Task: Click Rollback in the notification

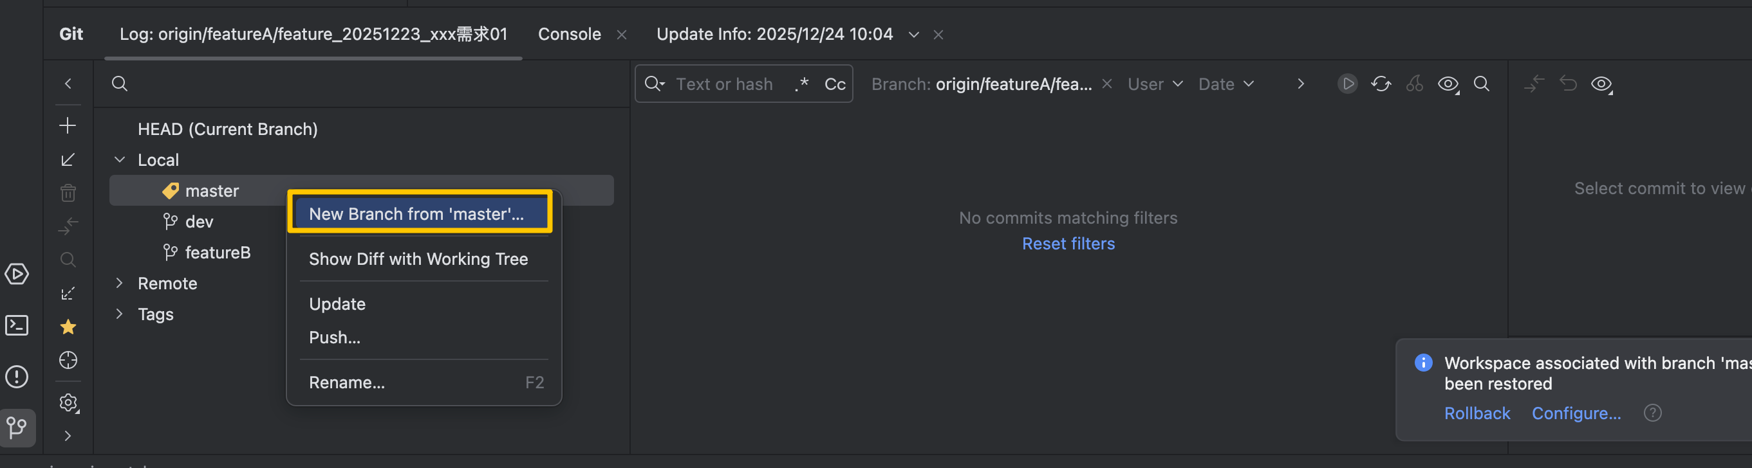Action: 1477,413
